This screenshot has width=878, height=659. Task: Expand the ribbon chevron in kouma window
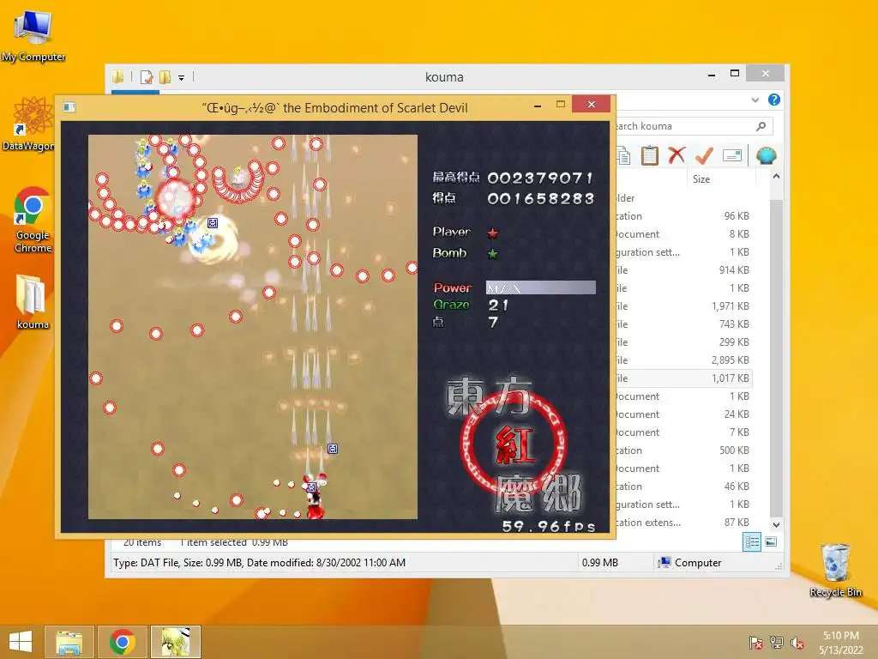click(755, 100)
